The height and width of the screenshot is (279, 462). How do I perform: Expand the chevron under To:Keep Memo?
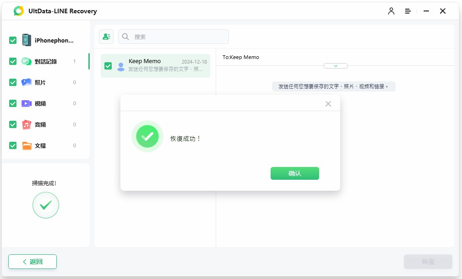point(336,66)
